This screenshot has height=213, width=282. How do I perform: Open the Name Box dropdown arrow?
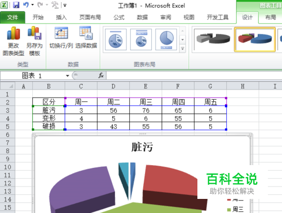pos(68,76)
